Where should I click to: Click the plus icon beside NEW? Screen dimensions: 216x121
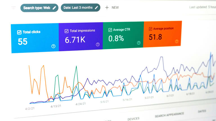(107, 8)
